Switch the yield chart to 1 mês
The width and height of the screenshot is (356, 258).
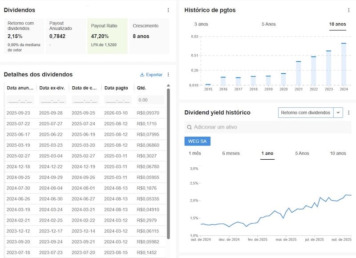coord(195,153)
